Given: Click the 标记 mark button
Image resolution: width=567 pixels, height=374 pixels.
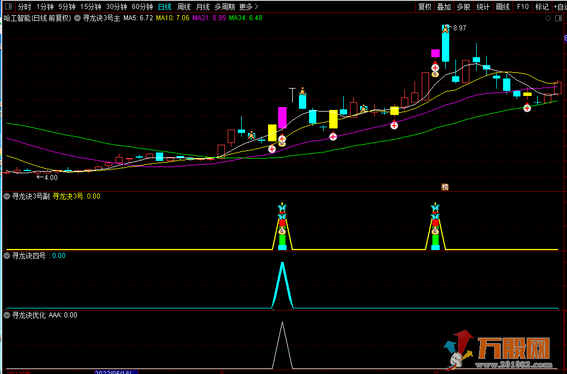Looking at the screenshot, I should pos(542,7).
